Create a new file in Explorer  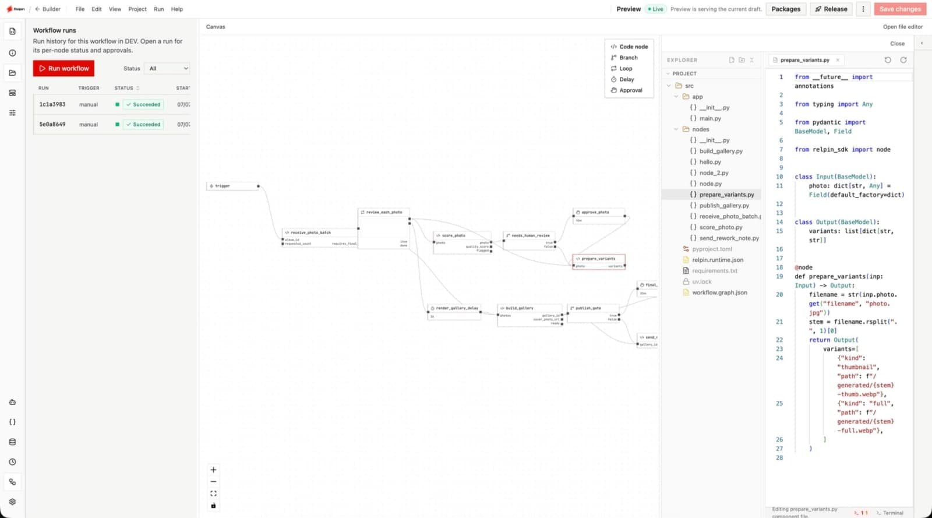[732, 60]
